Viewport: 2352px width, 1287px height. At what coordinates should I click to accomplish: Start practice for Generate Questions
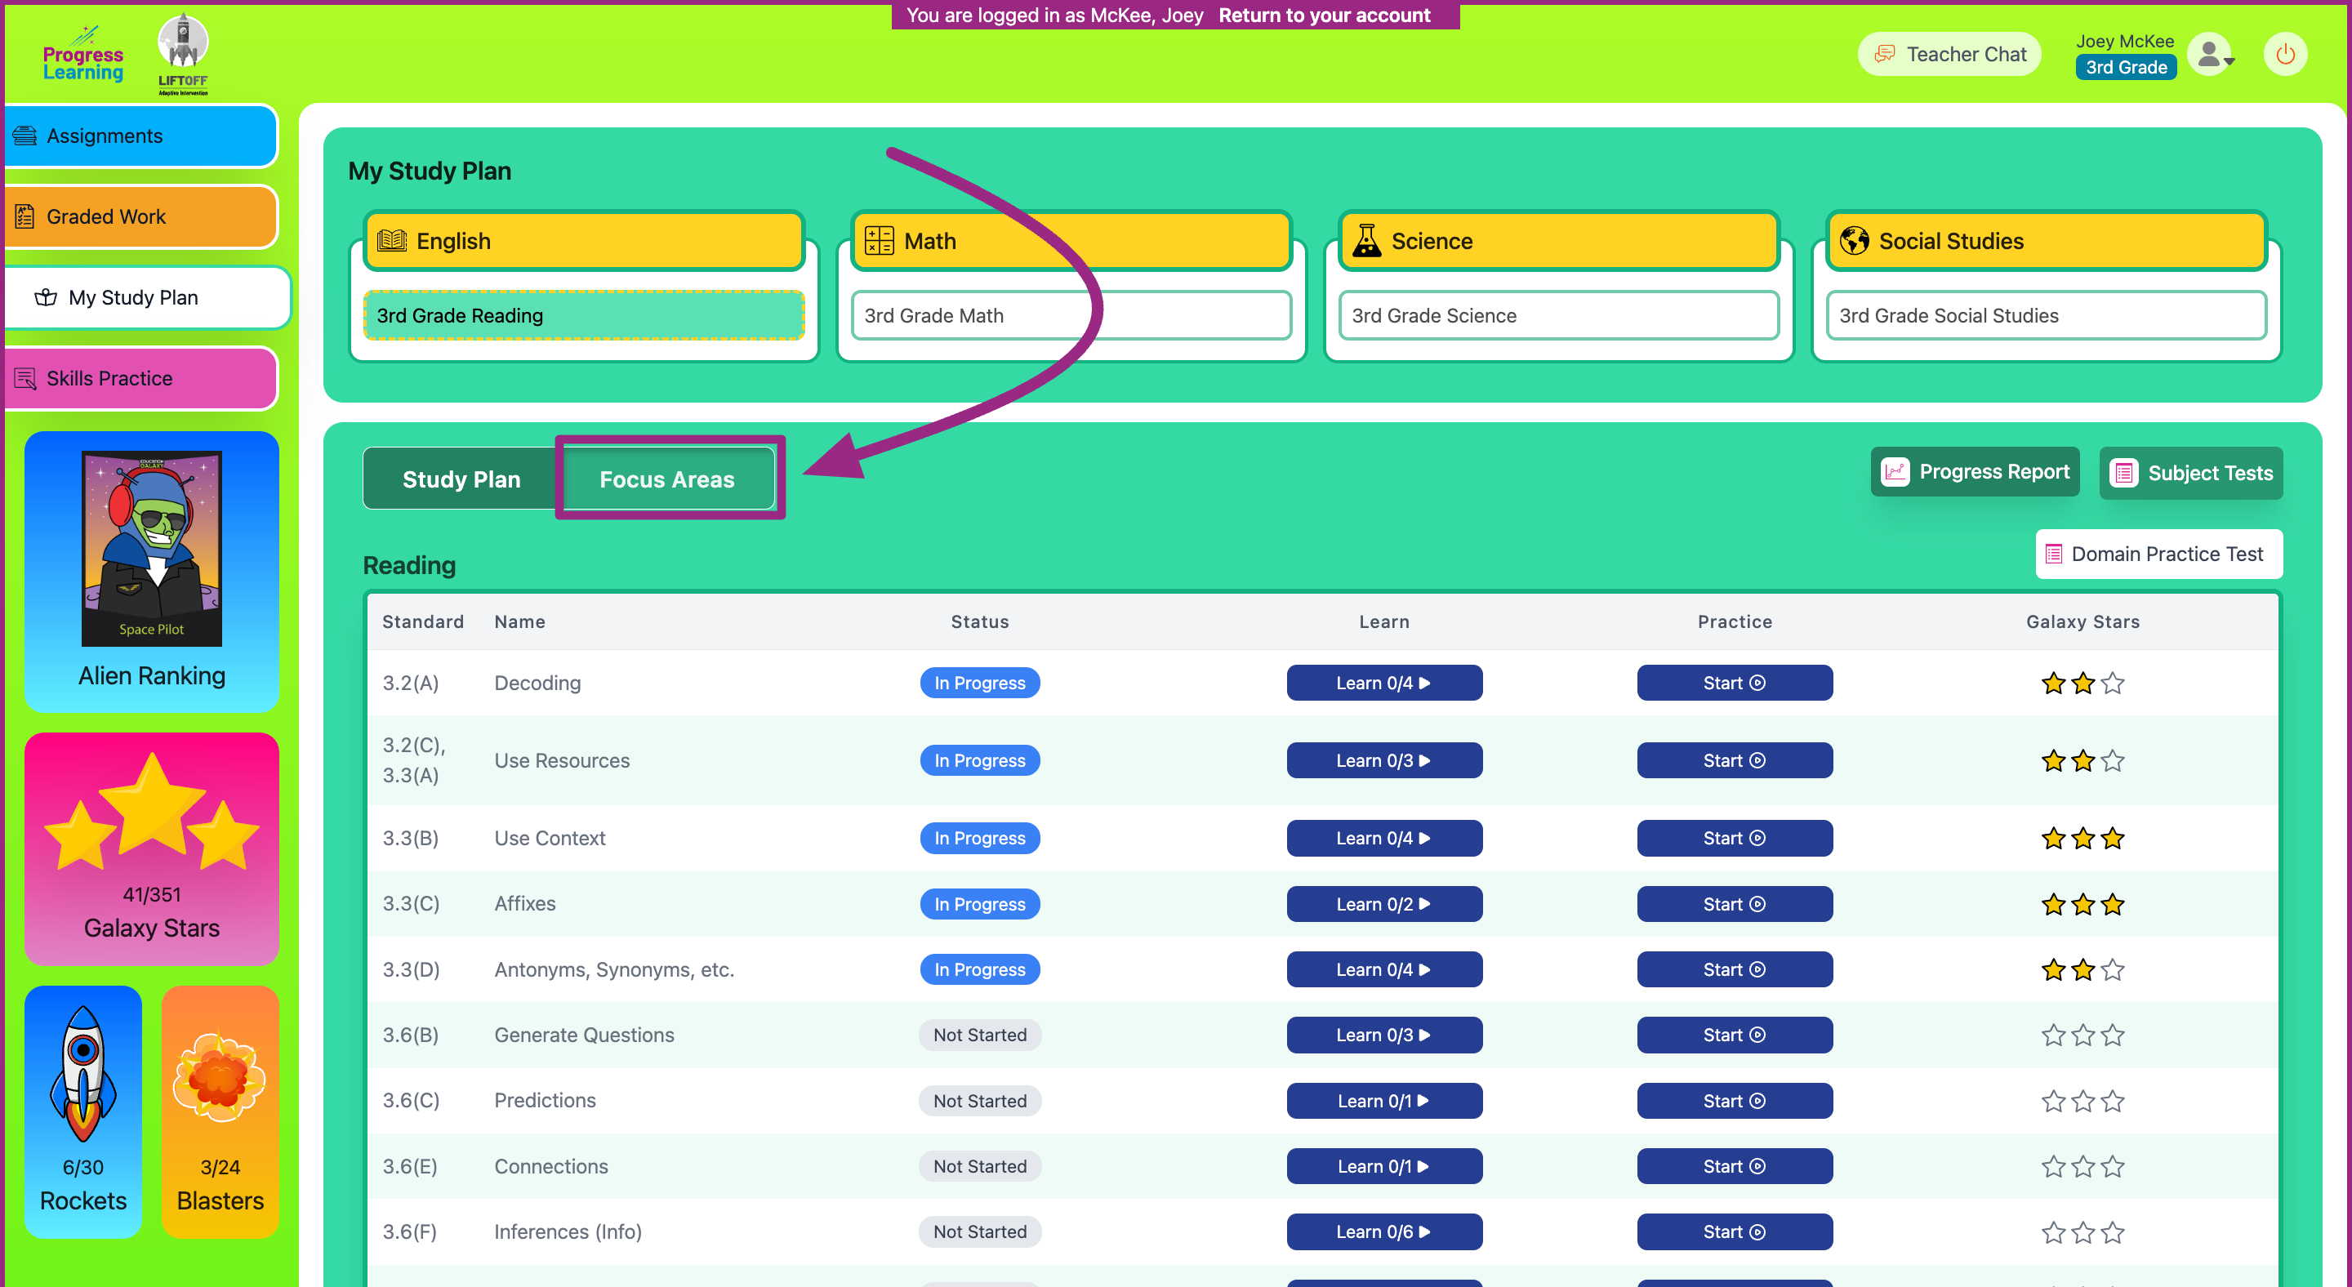tap(1734, 1035)
